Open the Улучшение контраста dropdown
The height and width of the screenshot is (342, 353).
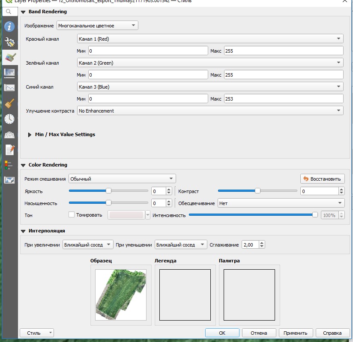(210, 111)
